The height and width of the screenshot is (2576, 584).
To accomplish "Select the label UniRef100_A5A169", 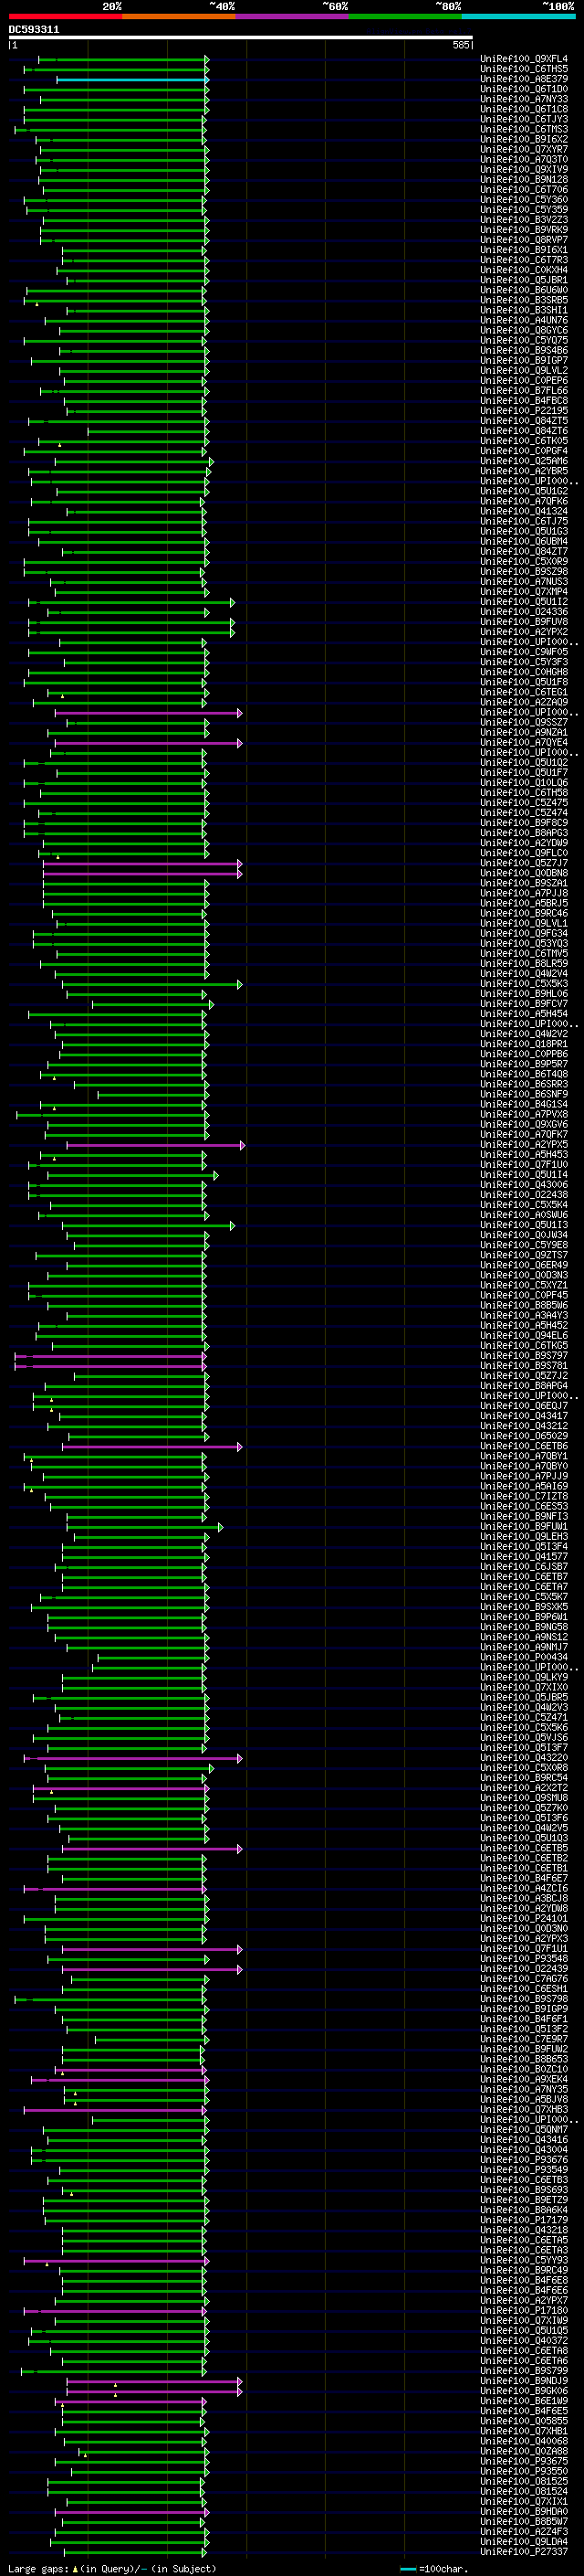I will (524, 1486).
